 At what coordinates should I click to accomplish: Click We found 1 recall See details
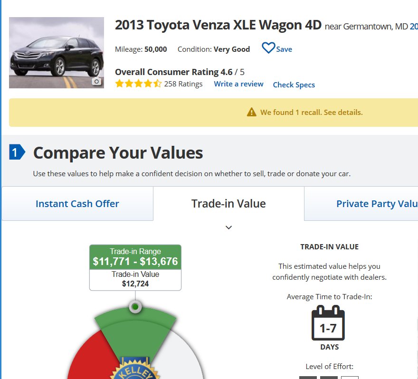click(312, 112)
